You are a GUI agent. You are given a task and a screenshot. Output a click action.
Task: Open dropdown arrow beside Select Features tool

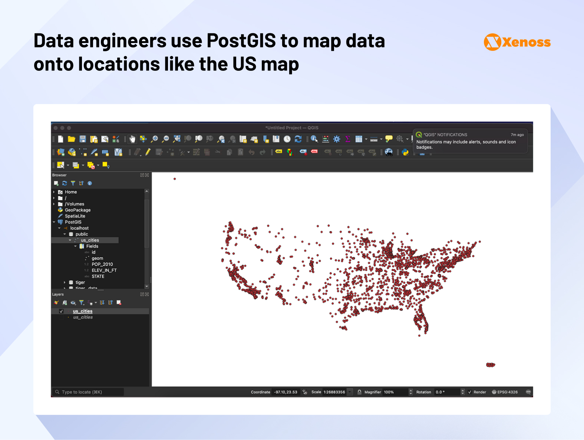68,165
